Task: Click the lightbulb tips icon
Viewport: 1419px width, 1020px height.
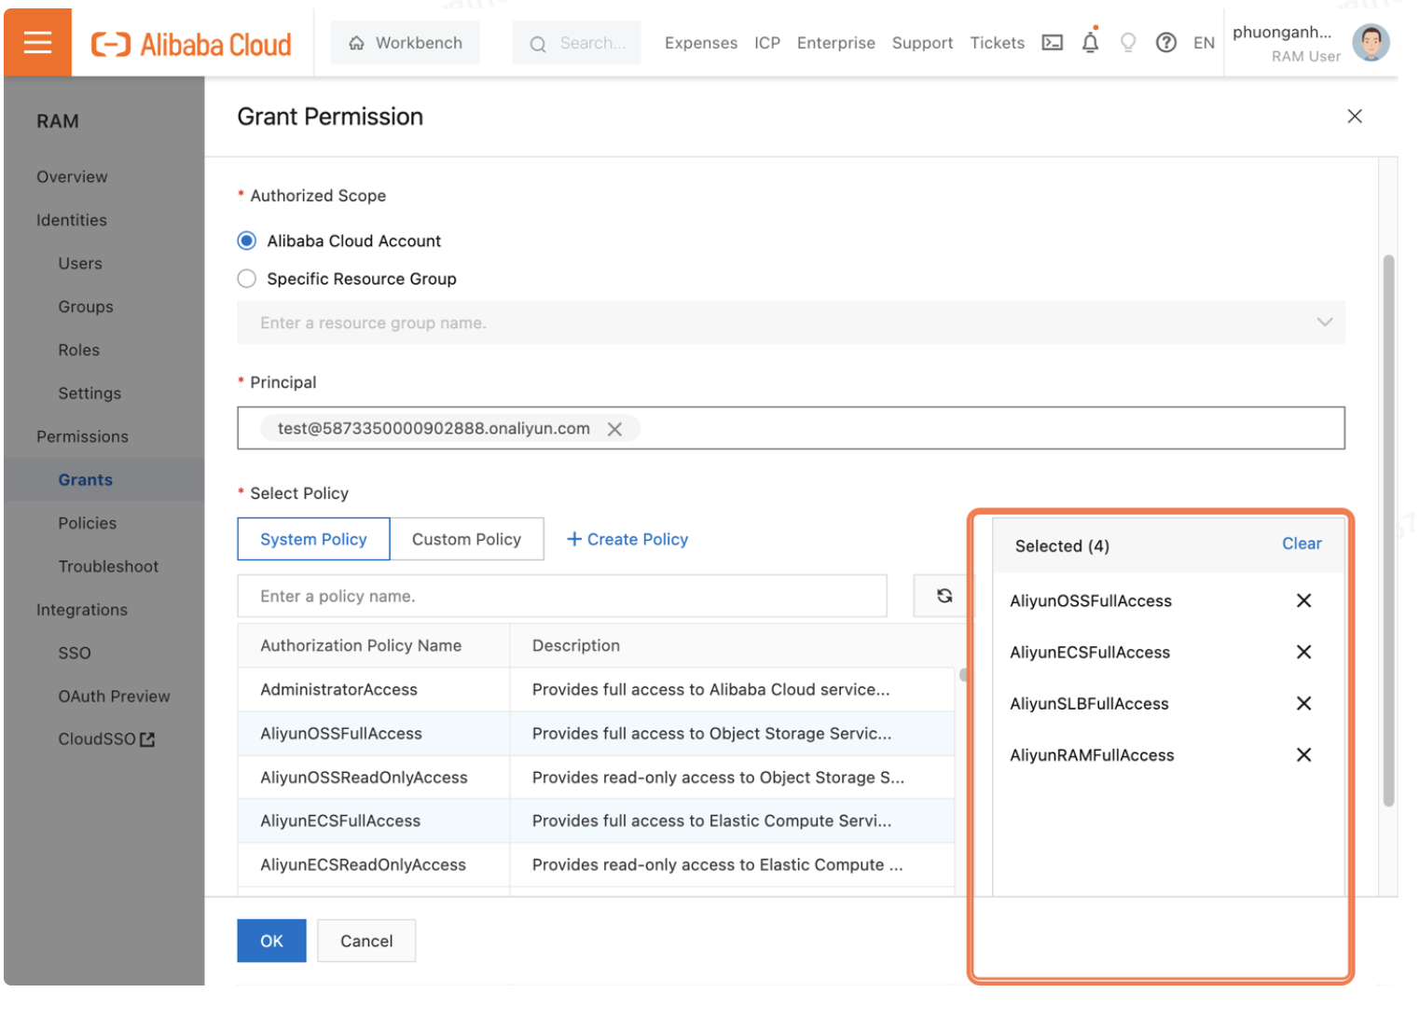Action: tap(1127, 43)
